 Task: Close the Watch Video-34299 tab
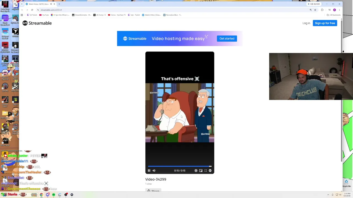click(54, 4)
